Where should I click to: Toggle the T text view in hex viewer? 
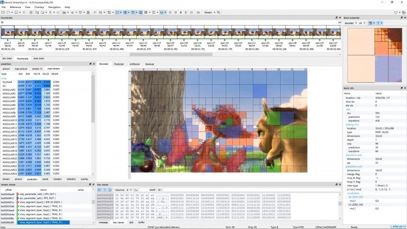[106, 189]
